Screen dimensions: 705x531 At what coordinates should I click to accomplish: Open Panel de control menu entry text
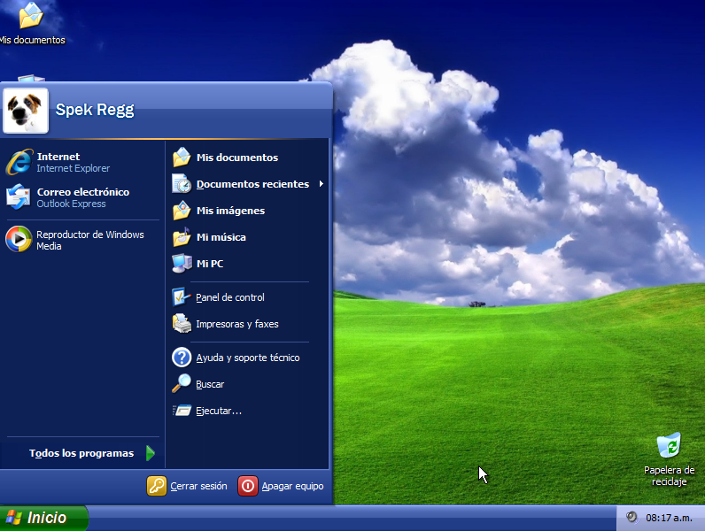click(230, 297)
